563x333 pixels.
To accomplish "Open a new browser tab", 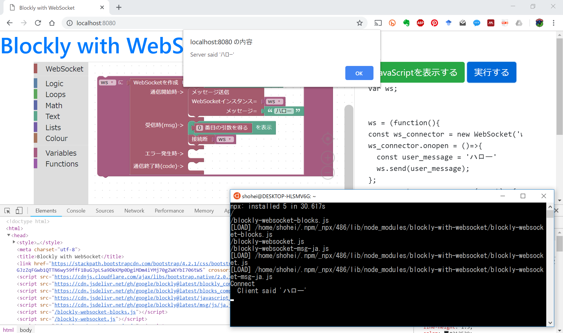I will pos(119,8).
